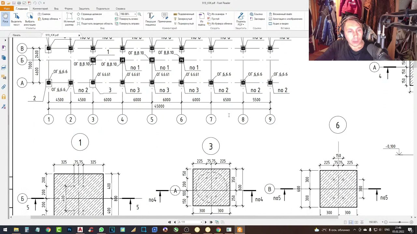
Task: Open the Attachments paperclip panel
Action: coord(4,87)
